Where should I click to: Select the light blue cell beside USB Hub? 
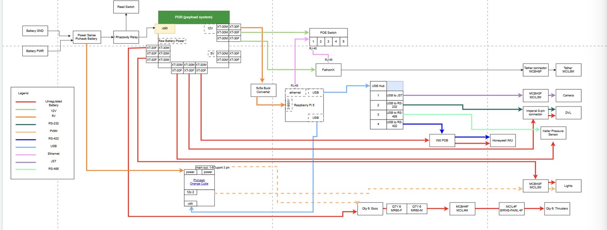395,86
